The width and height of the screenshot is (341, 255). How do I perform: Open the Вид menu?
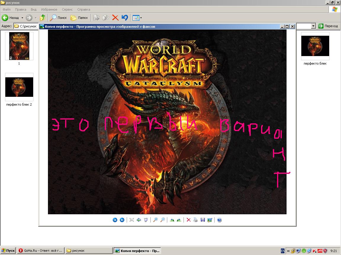[33, 9]
